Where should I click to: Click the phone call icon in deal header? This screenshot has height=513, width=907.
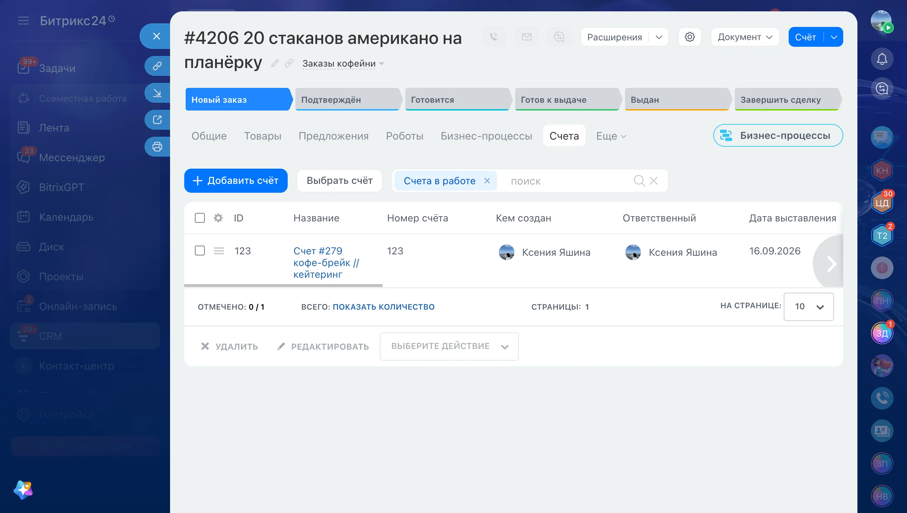(x=494, y=37)
